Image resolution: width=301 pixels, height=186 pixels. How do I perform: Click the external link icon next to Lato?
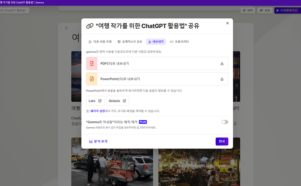100,101
